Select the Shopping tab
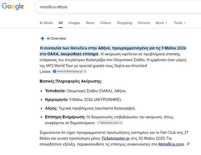Viewport: 201px width, 155px height. point(124,23)
